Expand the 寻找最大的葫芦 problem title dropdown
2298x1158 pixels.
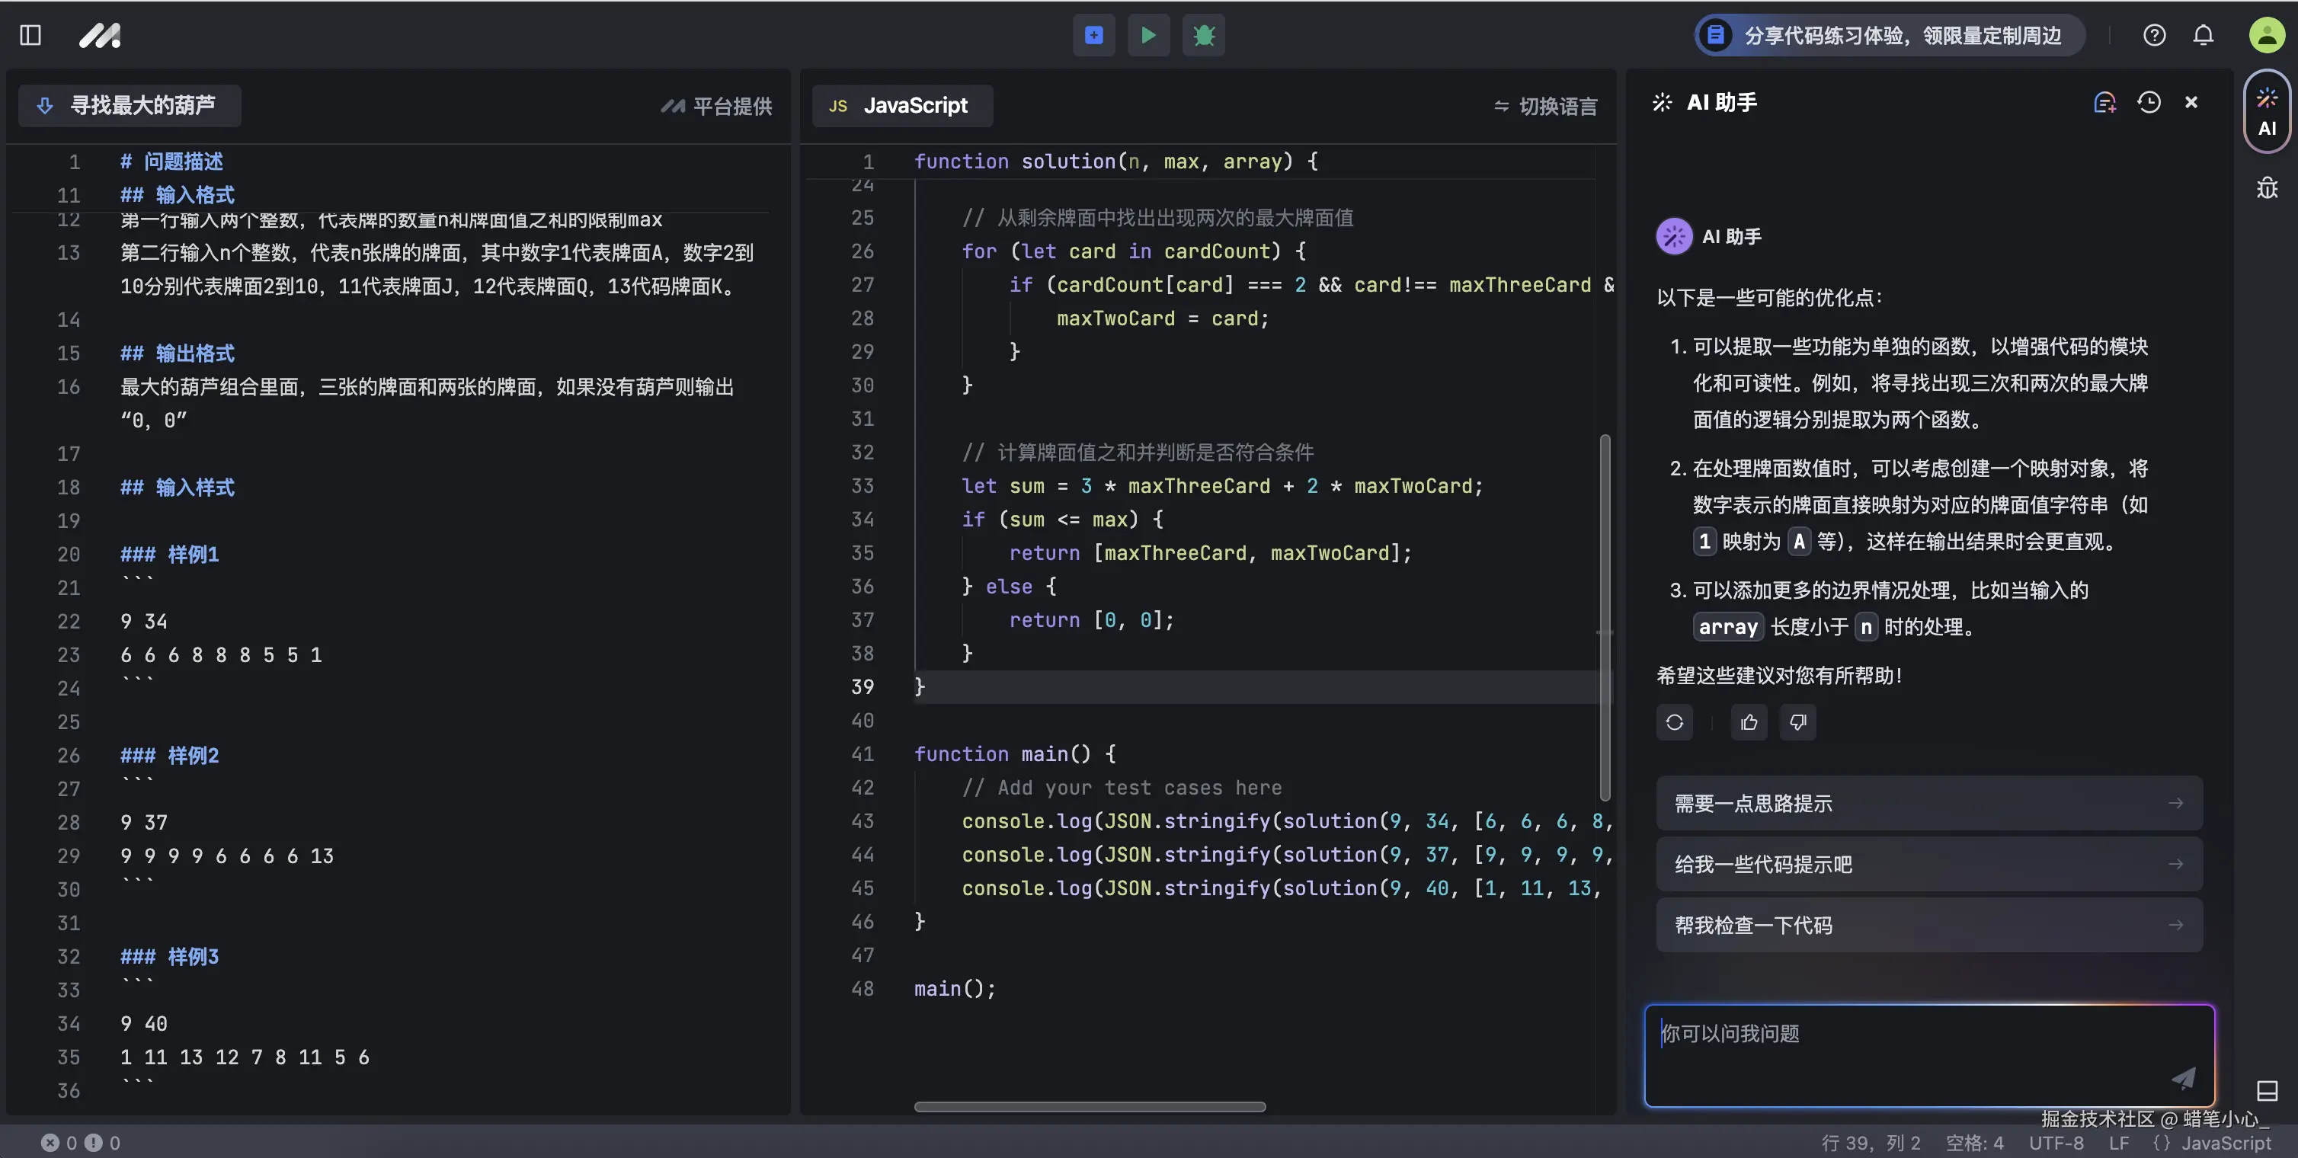coord(130,105)
